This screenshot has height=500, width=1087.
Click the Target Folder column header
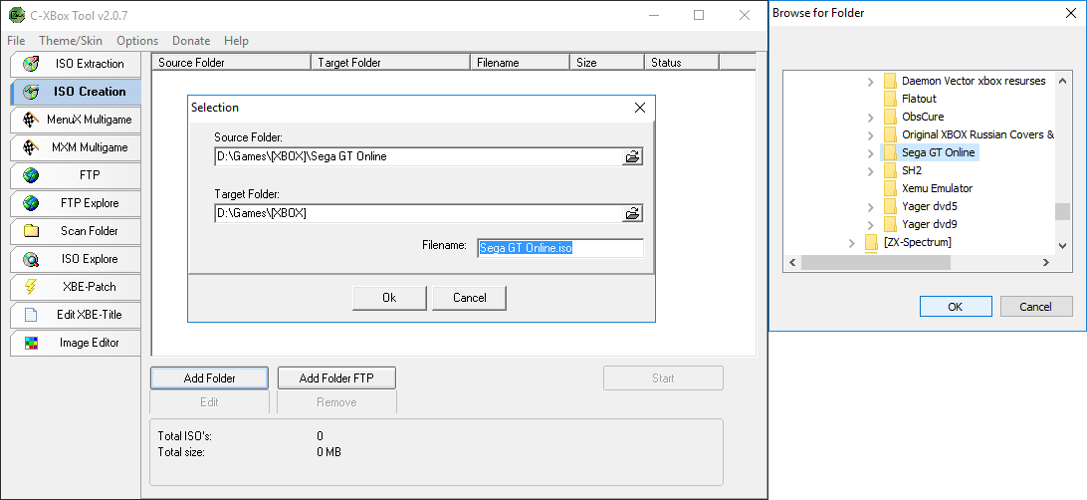click(x=391, y=63)
